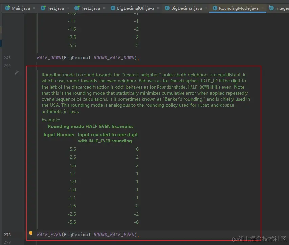Click the 'Input Number' column header
Viewport: 289px width, 245px height.
[59, 134]
